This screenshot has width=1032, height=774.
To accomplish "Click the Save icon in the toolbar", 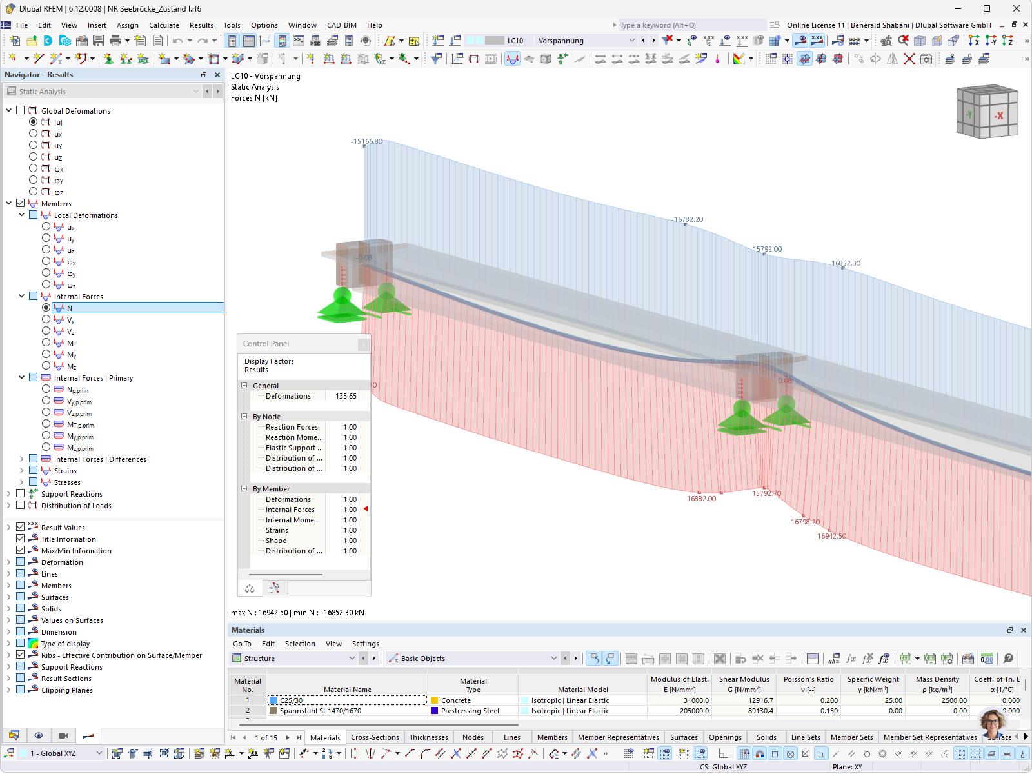I will pos(98,41).
